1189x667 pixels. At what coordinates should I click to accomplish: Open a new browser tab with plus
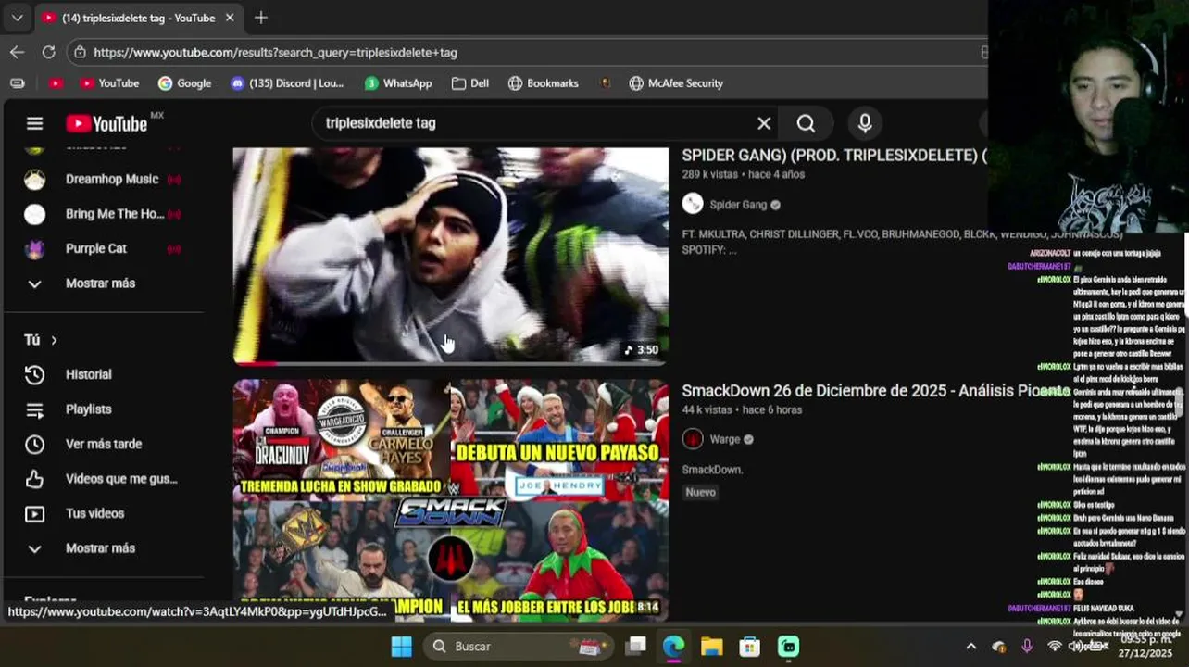[x=261, y=18]
